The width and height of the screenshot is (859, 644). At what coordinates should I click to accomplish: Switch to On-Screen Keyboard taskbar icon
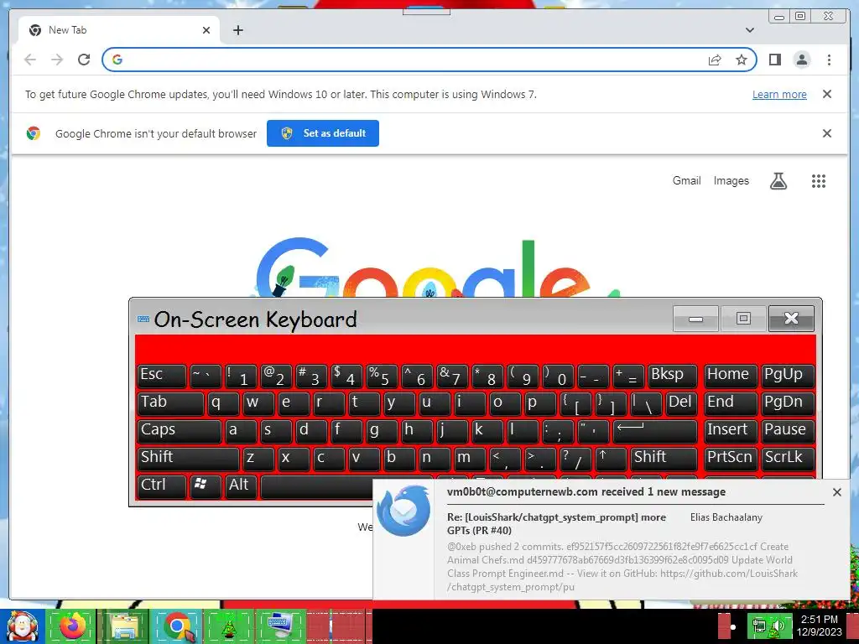281,626
